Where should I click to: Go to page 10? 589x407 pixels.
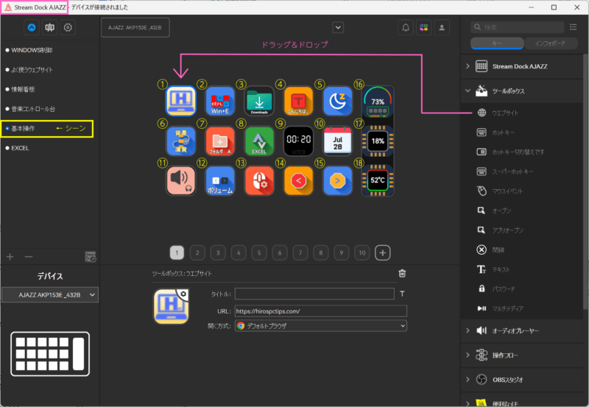362,252
